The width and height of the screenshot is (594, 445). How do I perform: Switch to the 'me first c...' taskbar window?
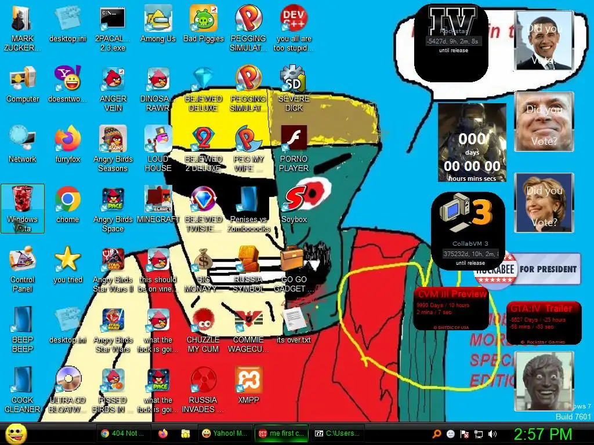pyautogui.click(x=281, y=433)
